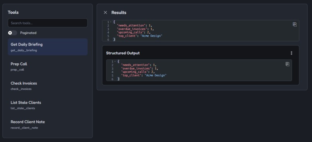312x142 pixels.
Task: Click the prep_call identifier text
Action: (x=17, y=70)
